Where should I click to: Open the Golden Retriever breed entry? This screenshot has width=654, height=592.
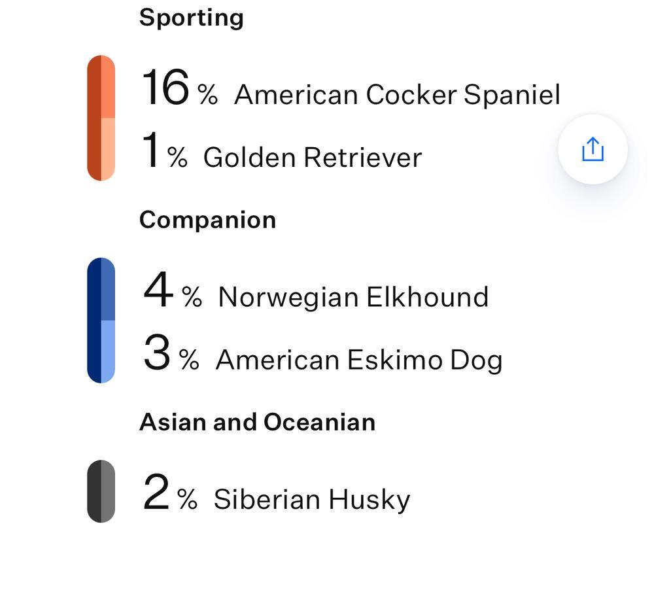312,158
